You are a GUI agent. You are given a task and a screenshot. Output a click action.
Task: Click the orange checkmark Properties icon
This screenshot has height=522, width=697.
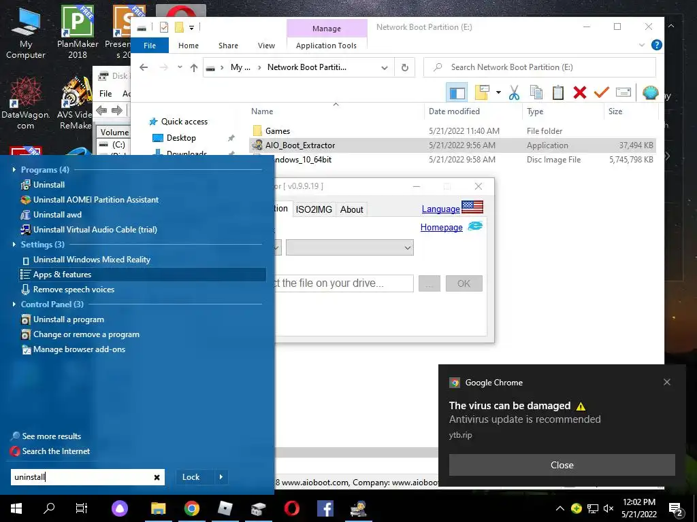(x=601, y=92)
